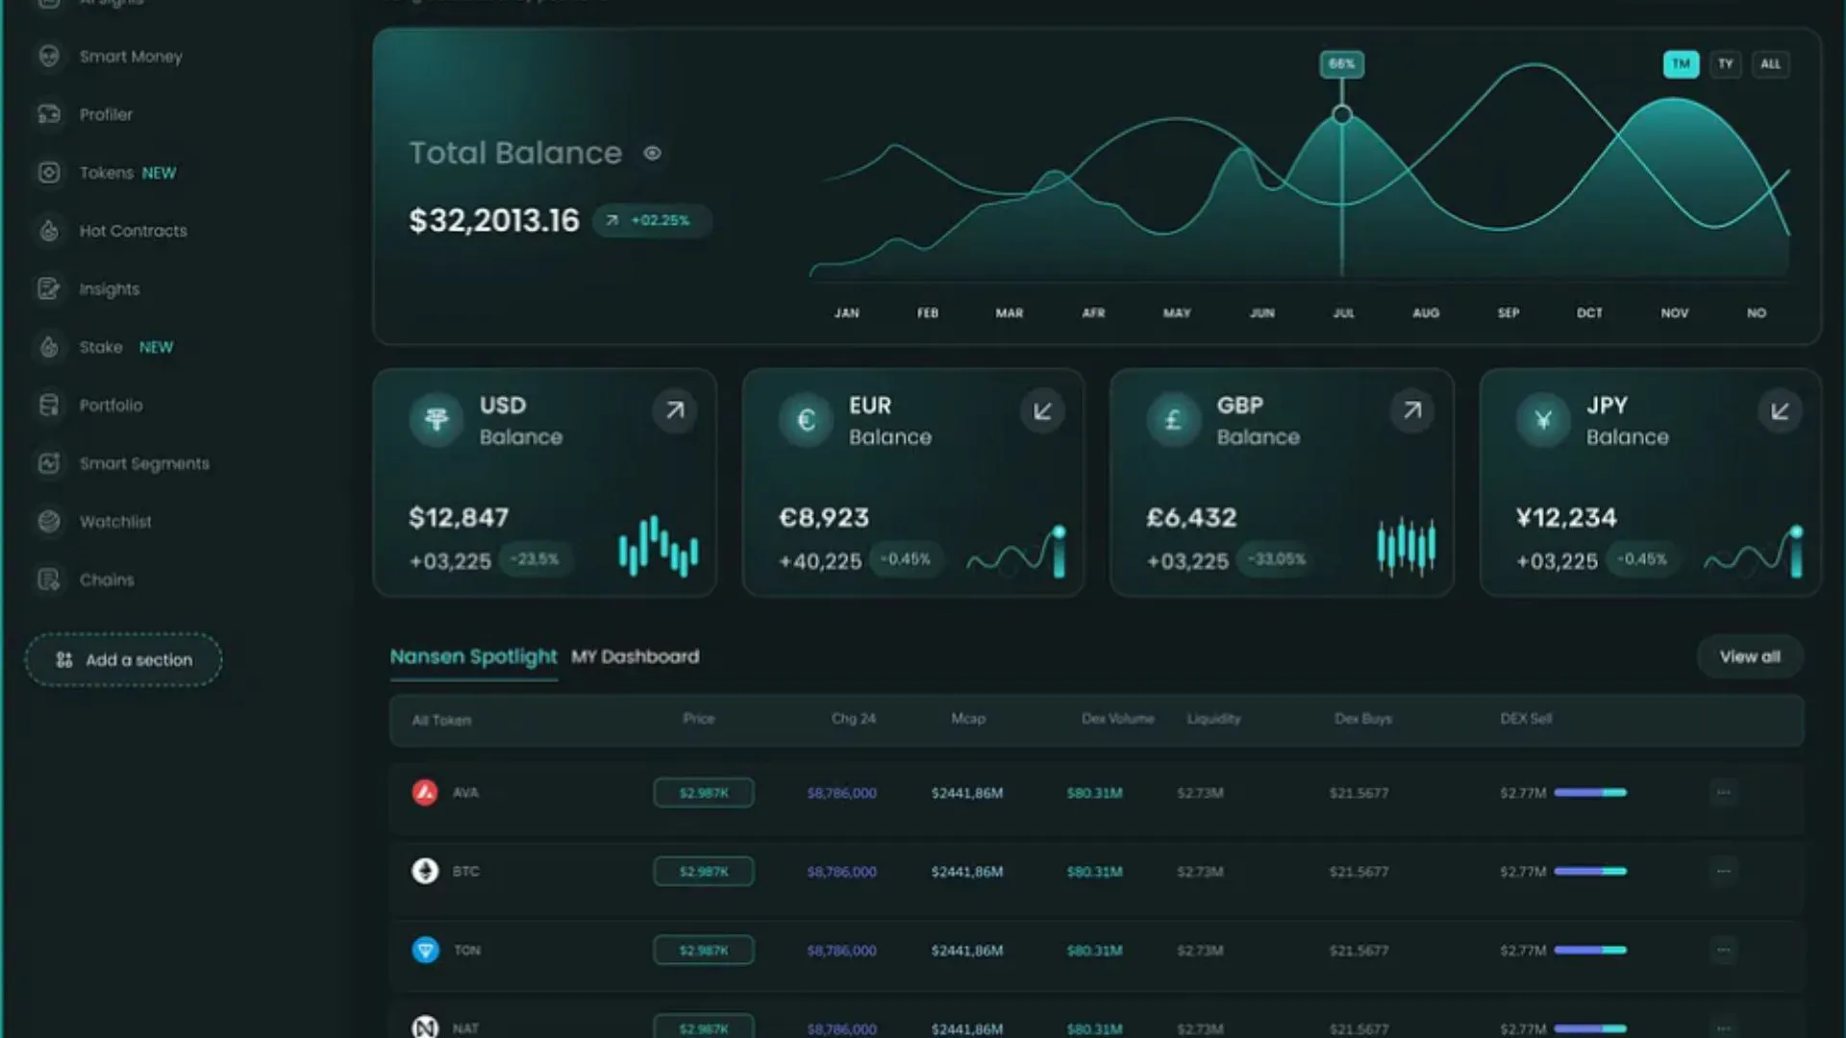Select the Tokens sidebar icon

[49, 172]
